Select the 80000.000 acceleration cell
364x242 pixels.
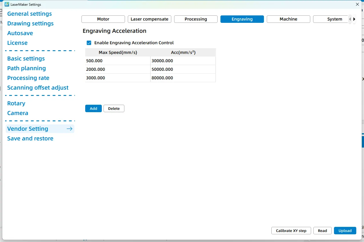pos(183,78)
